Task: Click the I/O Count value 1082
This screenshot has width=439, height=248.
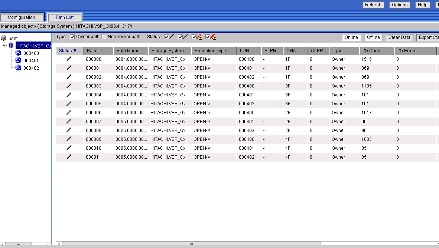Action: tap(367, 139)
